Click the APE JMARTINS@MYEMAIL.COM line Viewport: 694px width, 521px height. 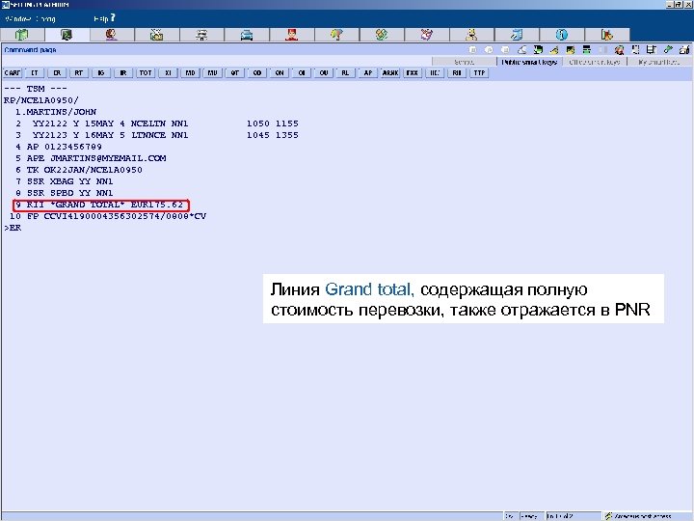pos(91,157)
